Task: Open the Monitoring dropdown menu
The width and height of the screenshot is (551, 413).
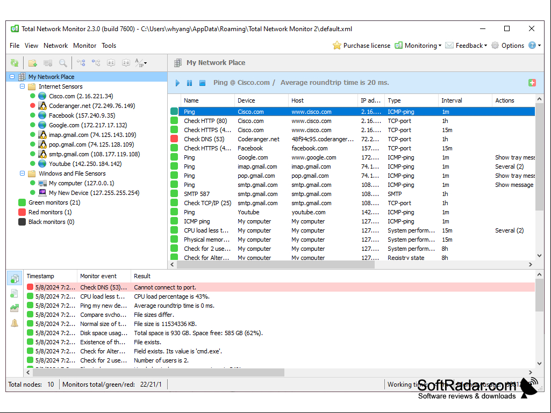Action: [x=418, y=46]
